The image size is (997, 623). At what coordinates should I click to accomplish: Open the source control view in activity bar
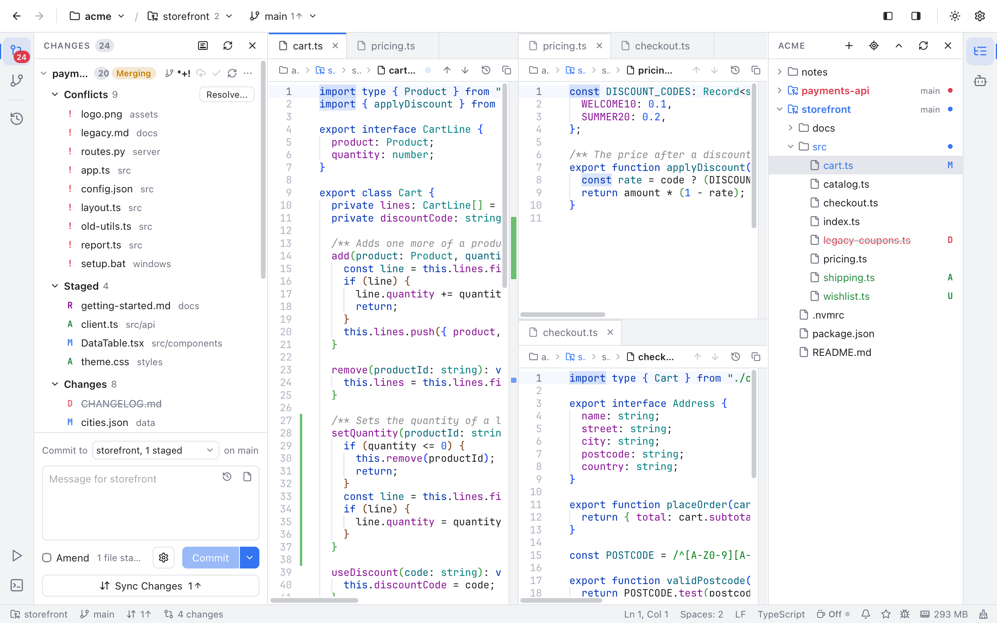pyautogui.click(x=17, y=51)
